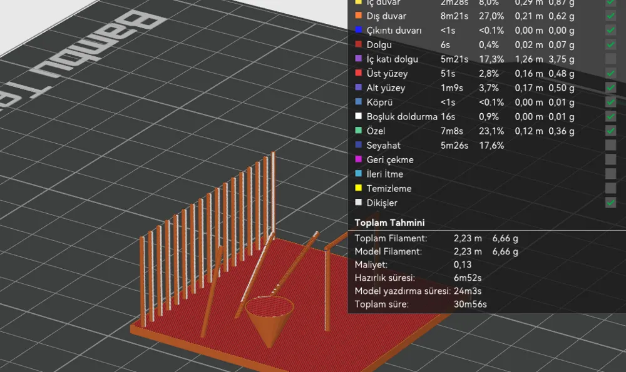Select the Çıkıntı duvarı legend label

click(x=394, y=30)
